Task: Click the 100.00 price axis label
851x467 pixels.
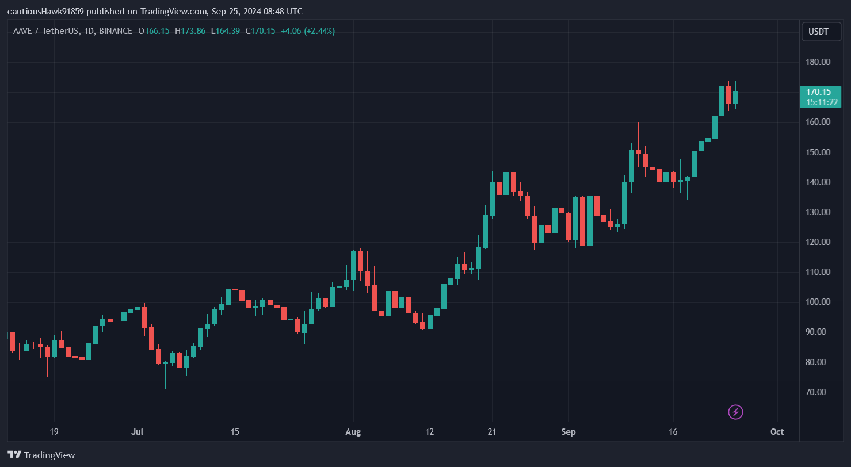Action: pyautogui.click(x=818, y=302)
